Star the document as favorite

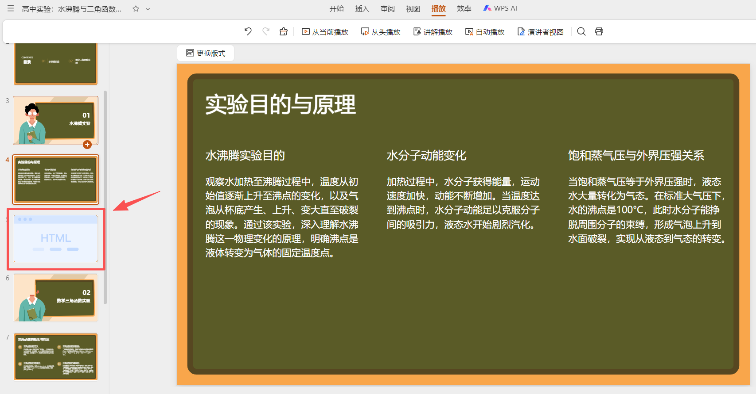[x=136, y=9]
